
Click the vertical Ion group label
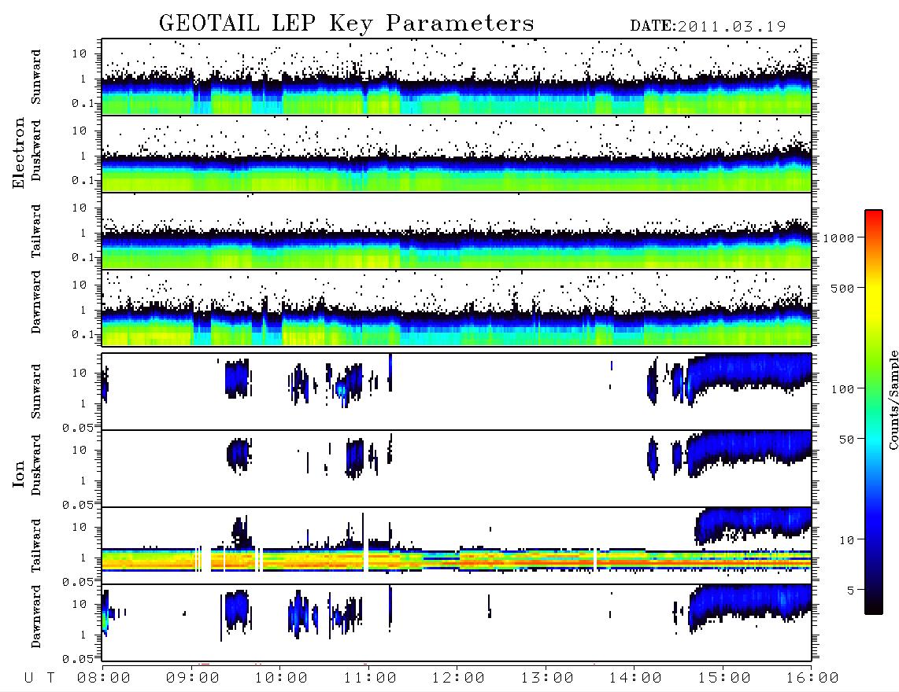(x=19, y=473)
